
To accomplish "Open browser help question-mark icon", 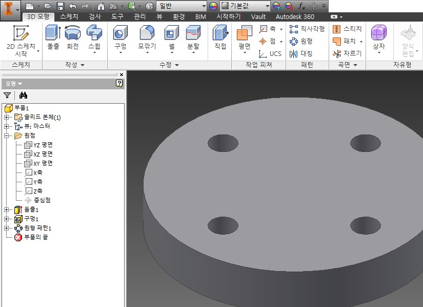I will [x=119, y=84].
